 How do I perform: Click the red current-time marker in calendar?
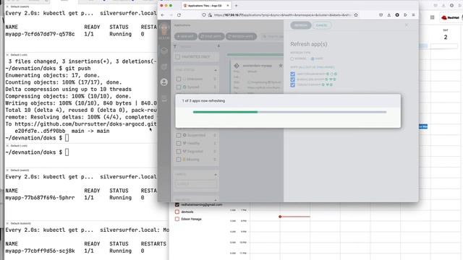(x=280, y=217)
